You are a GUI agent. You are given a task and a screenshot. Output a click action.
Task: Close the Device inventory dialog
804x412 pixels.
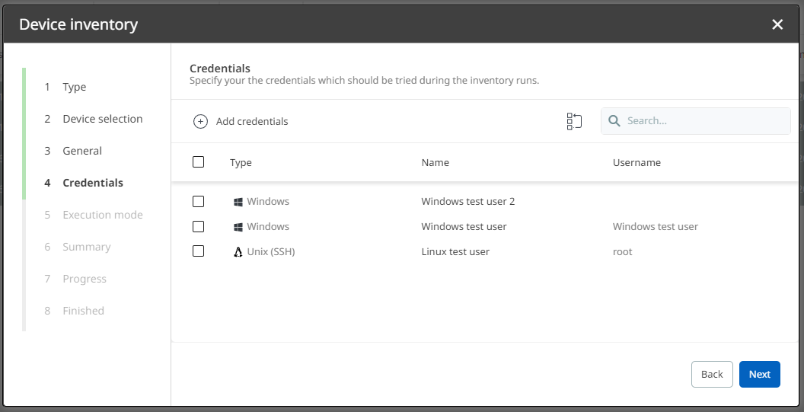pos(777,24)
